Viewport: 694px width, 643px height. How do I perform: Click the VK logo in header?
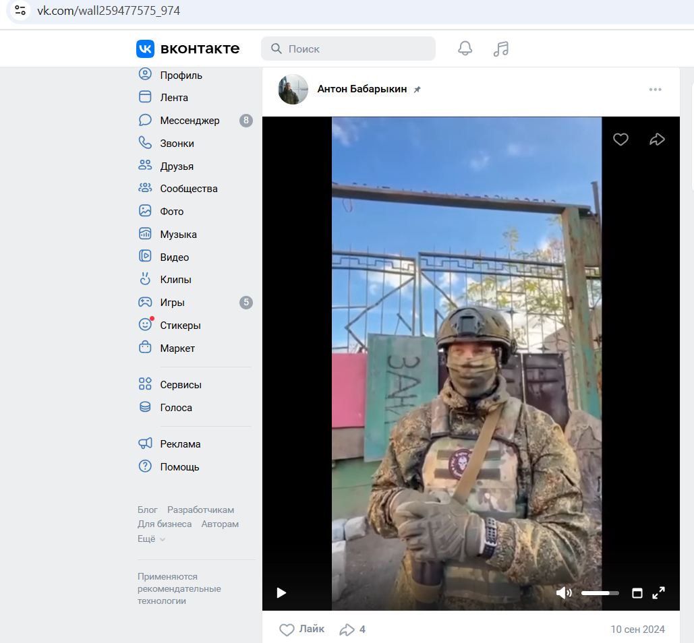point(188,49)
